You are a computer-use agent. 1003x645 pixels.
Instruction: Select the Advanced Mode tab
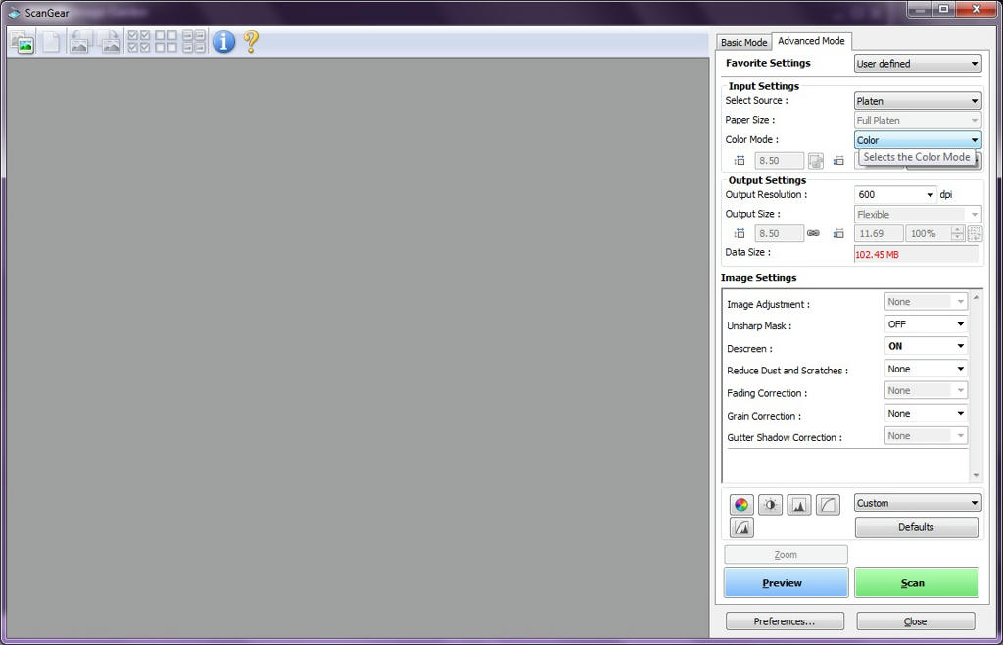(x=811, y=41)
